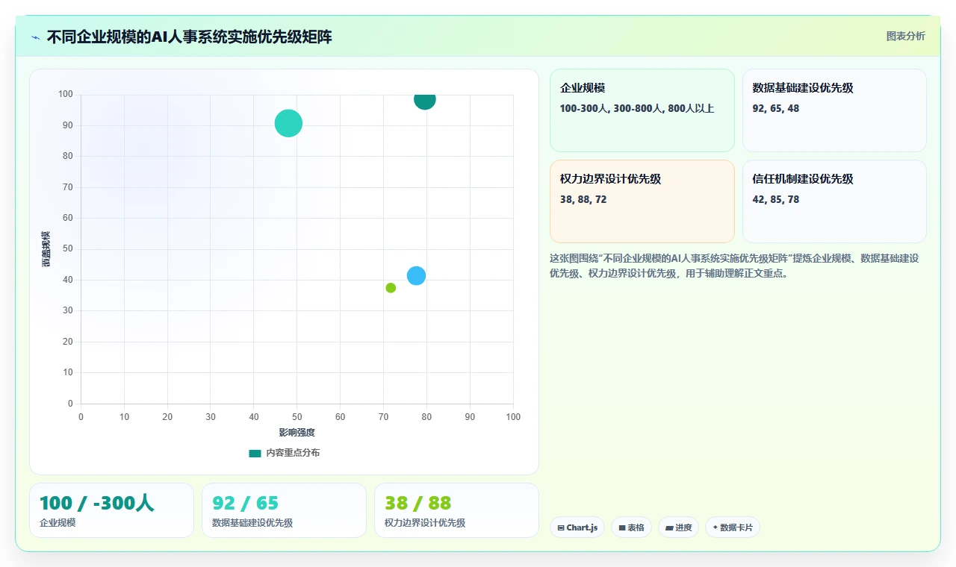Open the 权力边界设计优先级 orange card
Viewport: 956px width, 567px height.
pyautogui.click(x=642, y=201)
